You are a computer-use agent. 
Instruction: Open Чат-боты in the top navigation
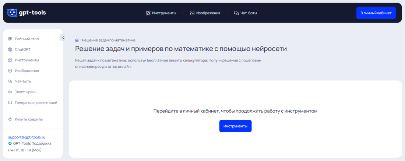pyautogui.click(x=249, y=13)
